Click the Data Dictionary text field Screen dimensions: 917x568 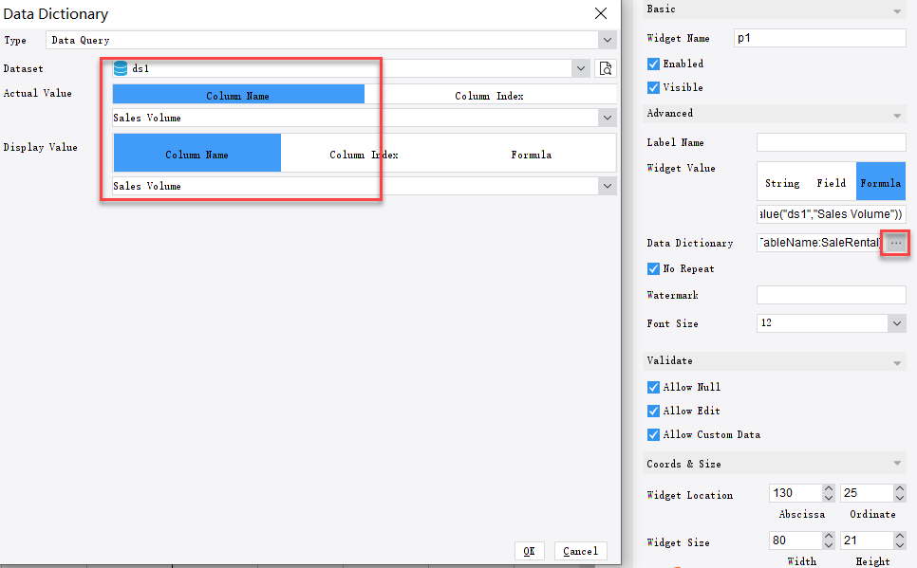820,243
